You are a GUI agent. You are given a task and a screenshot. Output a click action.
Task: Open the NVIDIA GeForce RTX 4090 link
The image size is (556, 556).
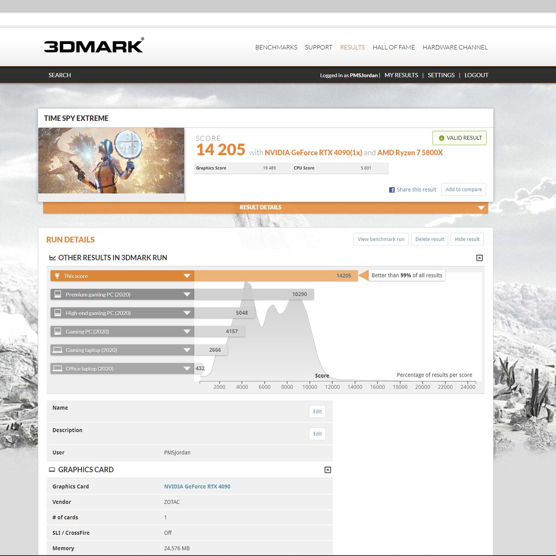[x=197, y=486]
